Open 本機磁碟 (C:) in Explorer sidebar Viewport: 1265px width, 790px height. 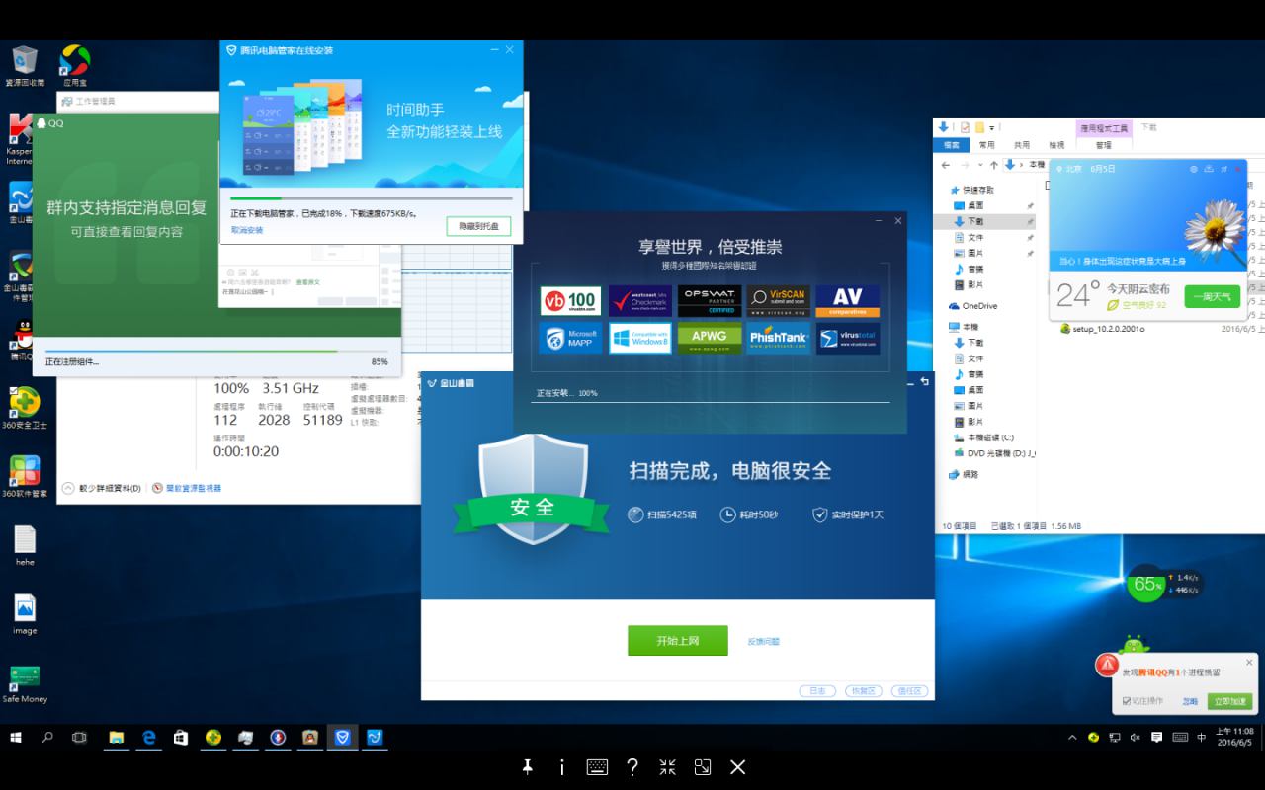[x=983, y=437]
